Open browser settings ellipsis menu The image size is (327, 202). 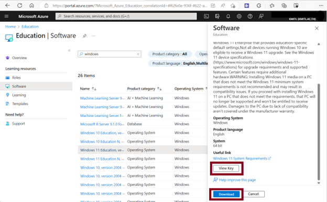[321, 6]
